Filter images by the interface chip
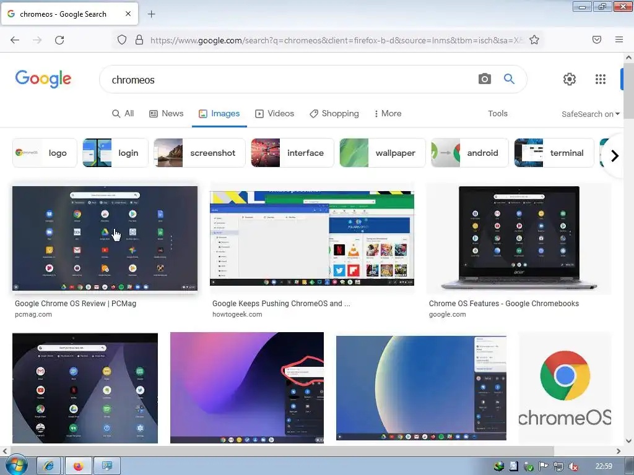The width and height of the screenshot is (634, 475). tap(292, 153)
